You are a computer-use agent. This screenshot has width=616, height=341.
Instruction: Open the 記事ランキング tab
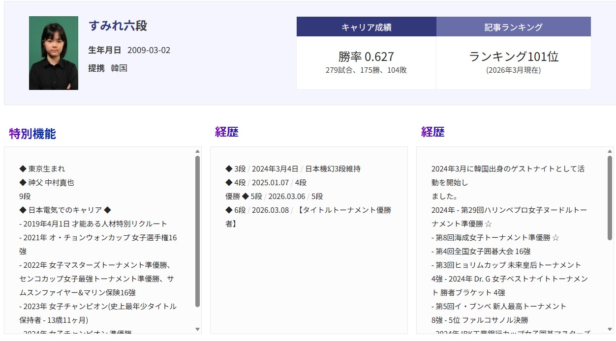pyautogui.click(x=513, y=27)
